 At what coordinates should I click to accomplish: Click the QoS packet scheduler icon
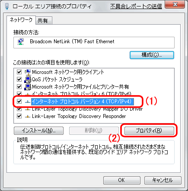[28, 80]
